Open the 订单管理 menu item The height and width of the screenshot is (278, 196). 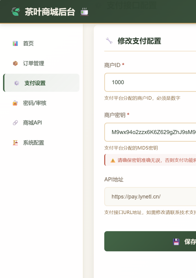pos(41,63)
